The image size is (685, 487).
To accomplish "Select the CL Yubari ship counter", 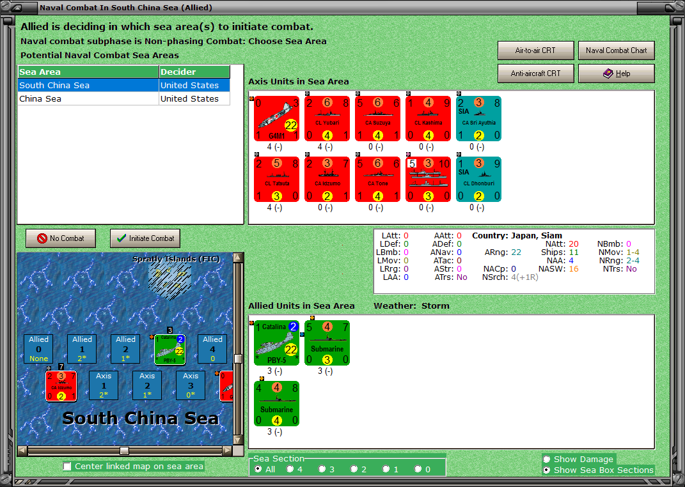I will (x=327, y=119).
